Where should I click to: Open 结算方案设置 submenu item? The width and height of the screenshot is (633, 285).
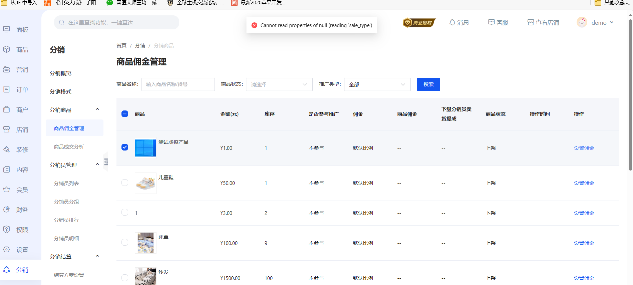coord(69,275)
